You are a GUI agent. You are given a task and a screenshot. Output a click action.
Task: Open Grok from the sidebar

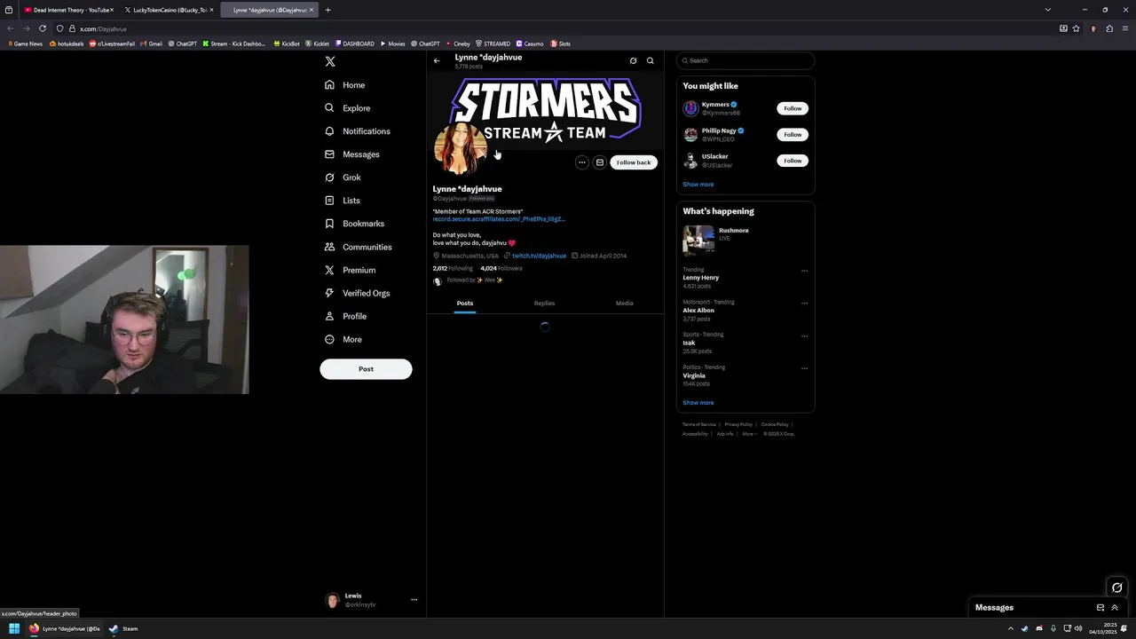pos(343,177)
